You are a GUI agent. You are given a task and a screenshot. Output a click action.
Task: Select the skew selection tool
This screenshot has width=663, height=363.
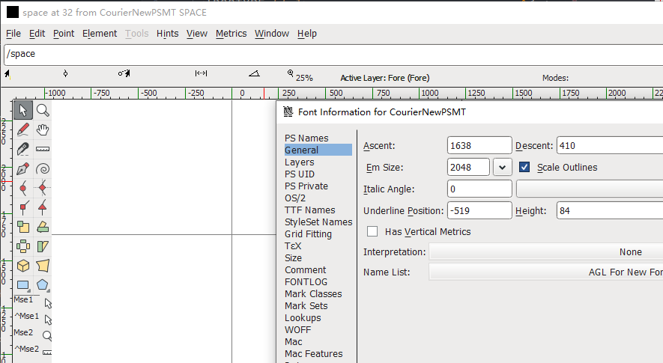pyautogui.click(x=42, y=246)
